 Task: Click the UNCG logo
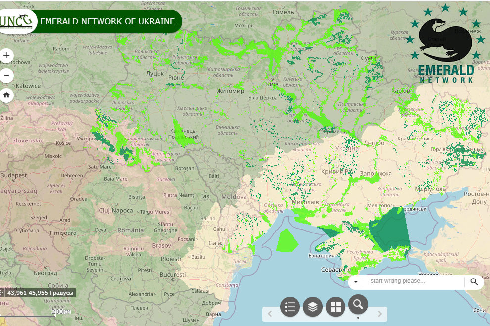point(16,21)
